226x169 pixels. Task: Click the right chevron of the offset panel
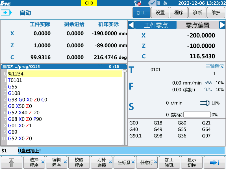click(223, 25)
